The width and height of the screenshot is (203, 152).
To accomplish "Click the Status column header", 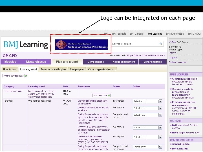I will [116, 87].
